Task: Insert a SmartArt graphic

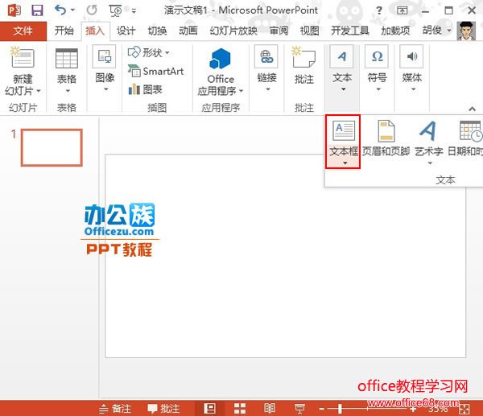Action: tap(155, 72)
